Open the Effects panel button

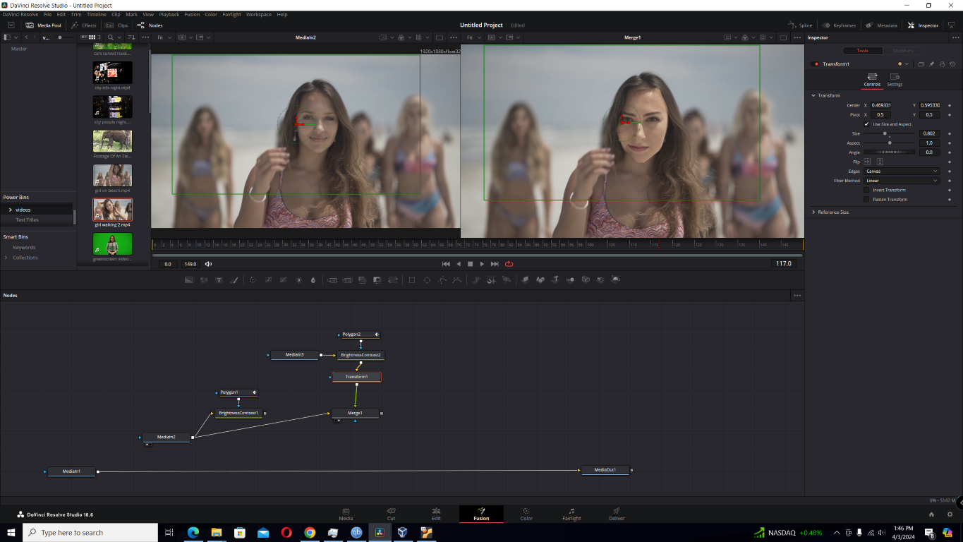(83, 25)
